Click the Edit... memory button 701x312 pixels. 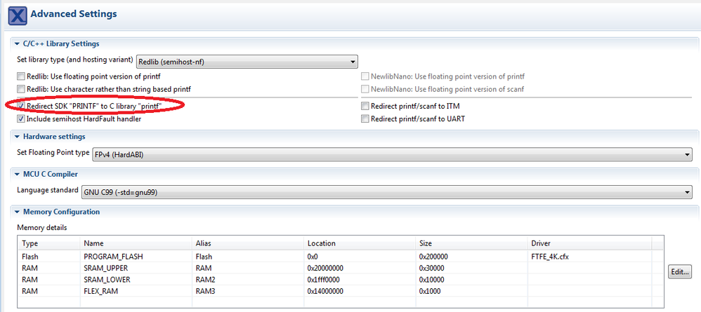[x=680, y=272]
